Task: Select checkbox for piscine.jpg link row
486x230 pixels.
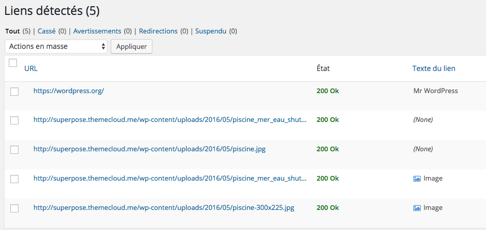Action: pos(14,150)
